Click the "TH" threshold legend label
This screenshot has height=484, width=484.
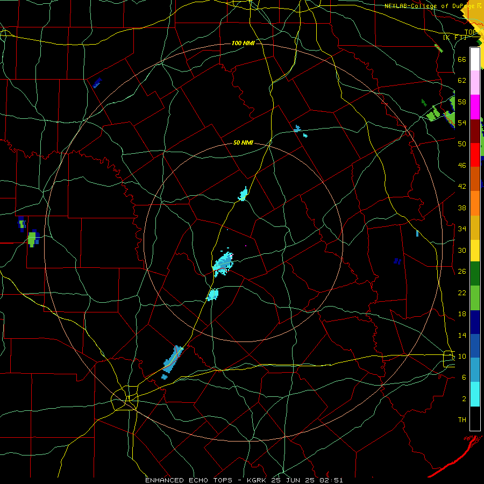(462, 420)
